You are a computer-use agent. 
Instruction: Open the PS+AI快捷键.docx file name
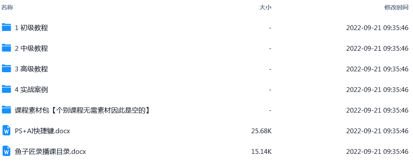43,131
